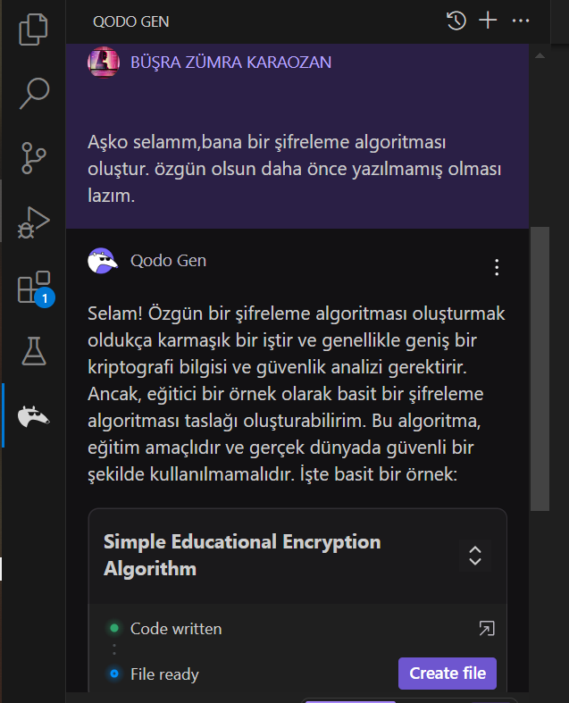The height and width of the screenshot is (703, 569).
Task: Open the Extensions view with badge
Action: point(33,288)
